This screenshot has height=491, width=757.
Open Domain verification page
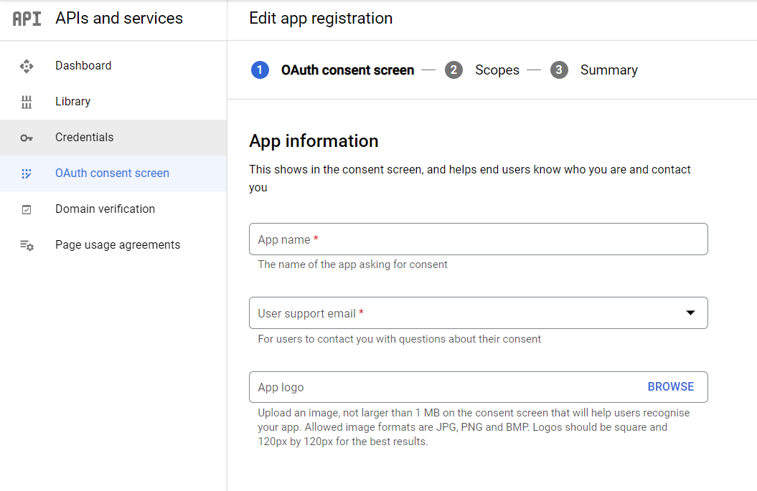(113, 209)
